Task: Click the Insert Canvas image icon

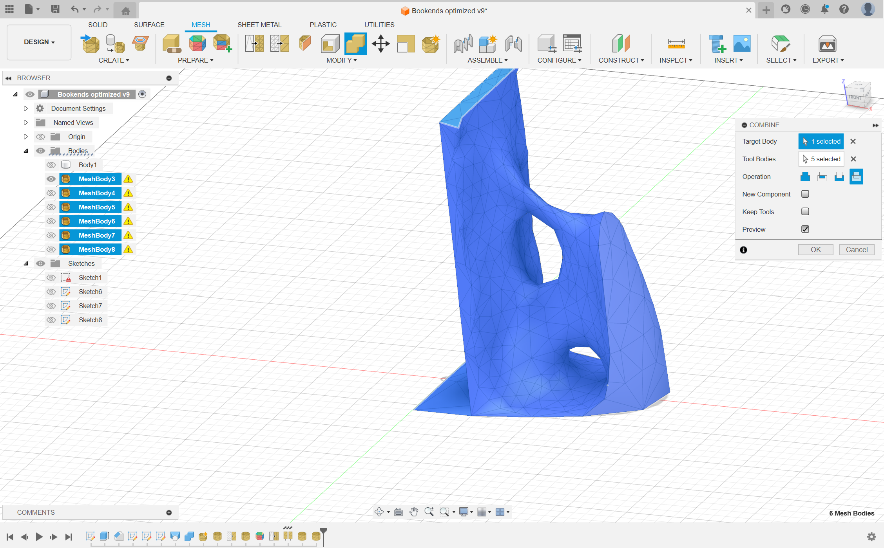Action: pyautogui.click(x=742, y=43)
